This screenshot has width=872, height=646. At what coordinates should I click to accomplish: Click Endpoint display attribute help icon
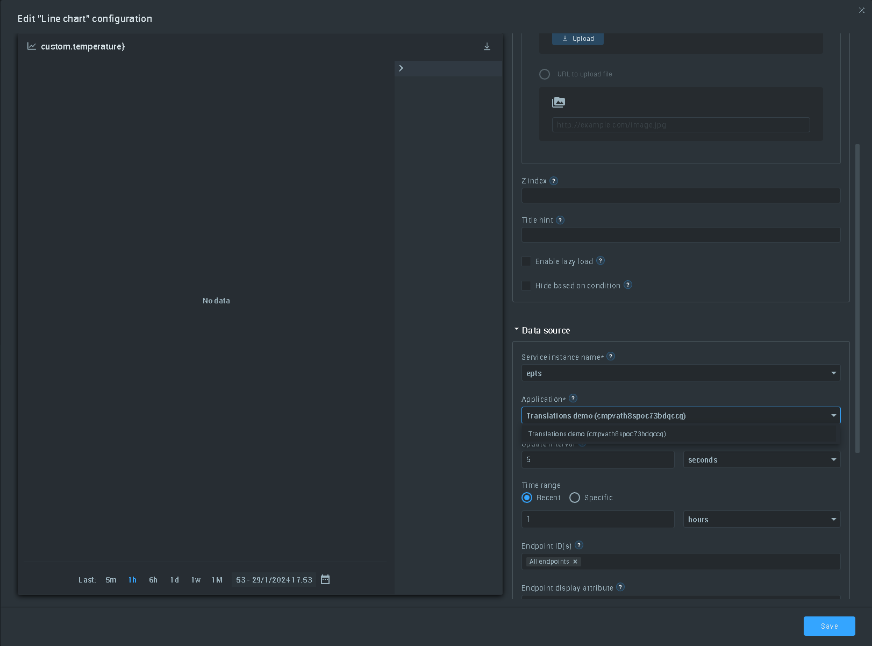[x=620, y=587]
